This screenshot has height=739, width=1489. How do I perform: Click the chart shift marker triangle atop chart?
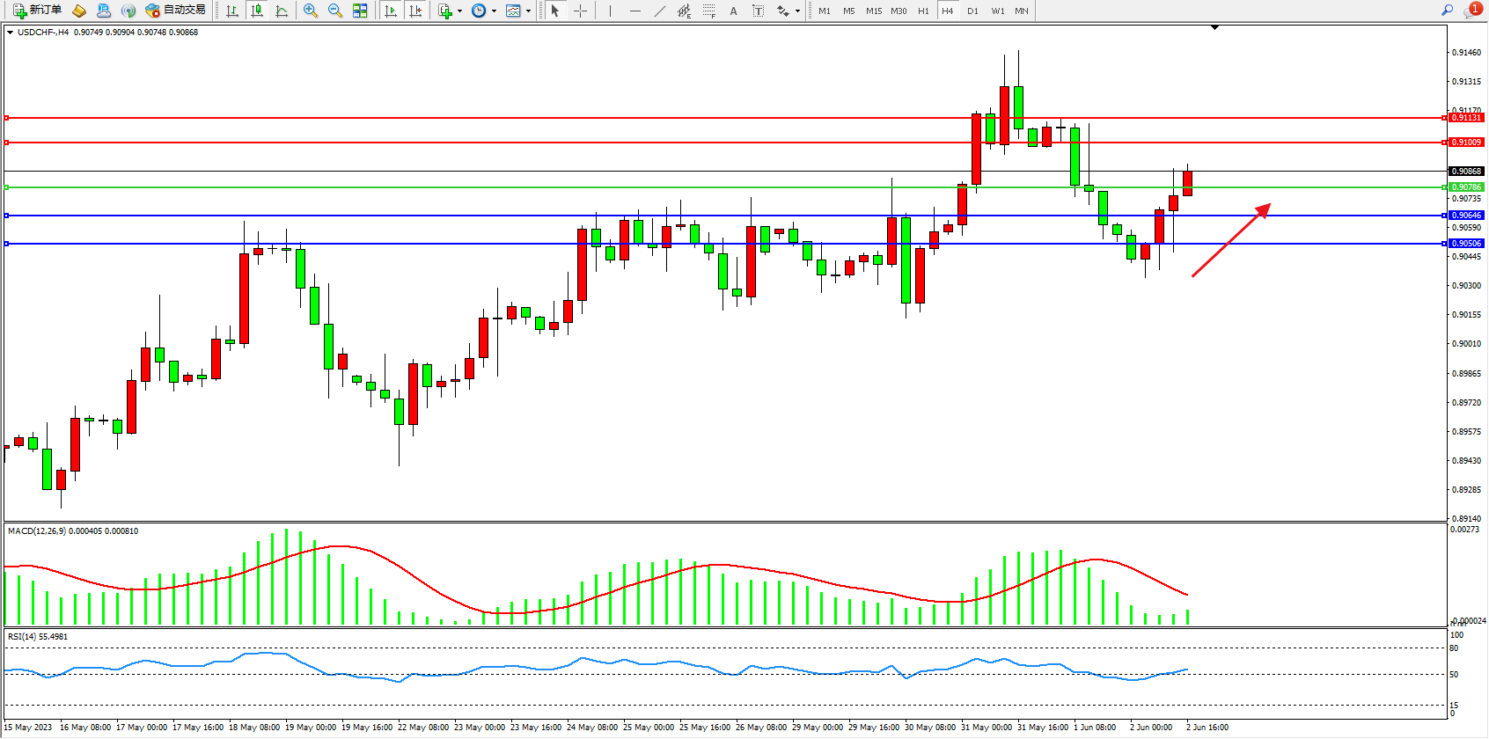[x=1214, y=27]
